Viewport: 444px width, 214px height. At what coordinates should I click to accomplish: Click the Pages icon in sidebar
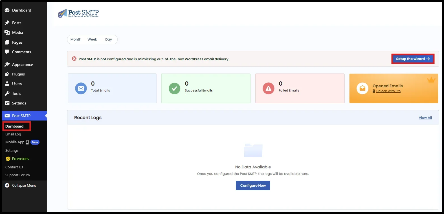(x=7, y=42)
